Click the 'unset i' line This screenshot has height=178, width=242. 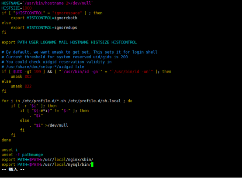[x=10, y=150]
